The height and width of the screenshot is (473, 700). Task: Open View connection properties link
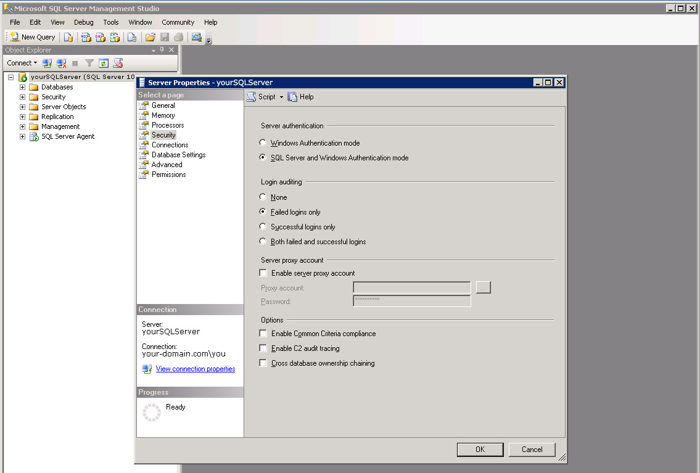[195, 369]
